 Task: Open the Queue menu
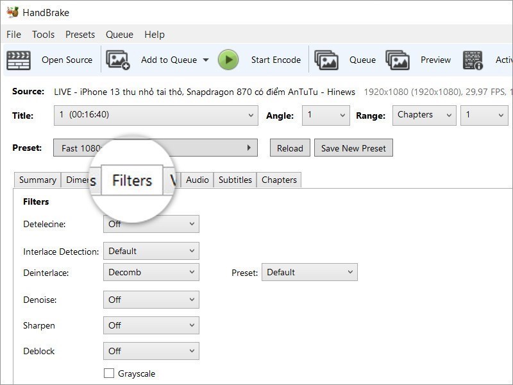(119, 35)
